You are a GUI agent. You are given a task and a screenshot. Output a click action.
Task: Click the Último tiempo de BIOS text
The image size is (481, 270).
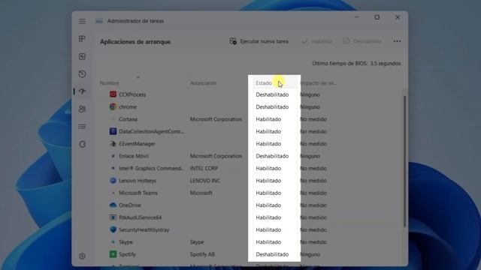click(356, 63)
